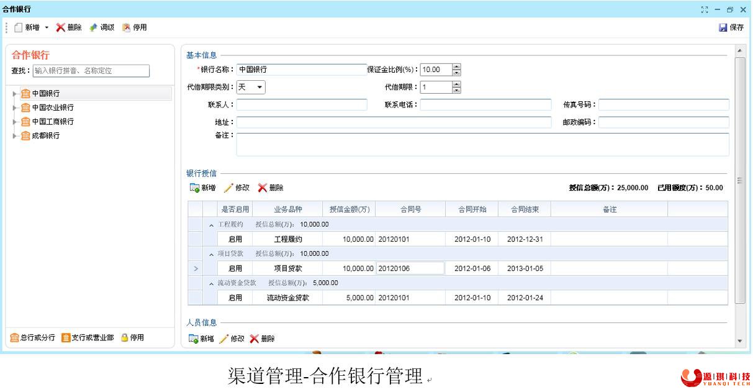Click the 新增 button in top toolbar
The height and width of the screenshot is (392, 753).
coord(29,27)
